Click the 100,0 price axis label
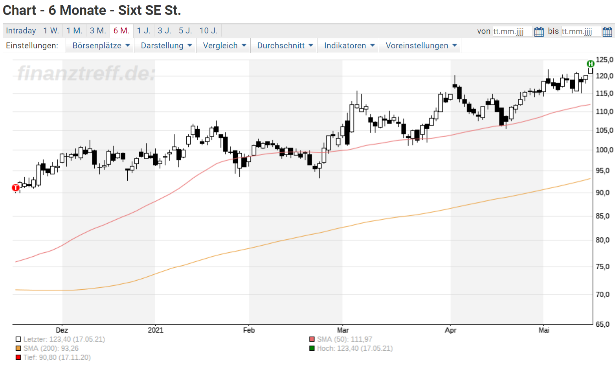615x366 pixels. [x=604, y=150]
